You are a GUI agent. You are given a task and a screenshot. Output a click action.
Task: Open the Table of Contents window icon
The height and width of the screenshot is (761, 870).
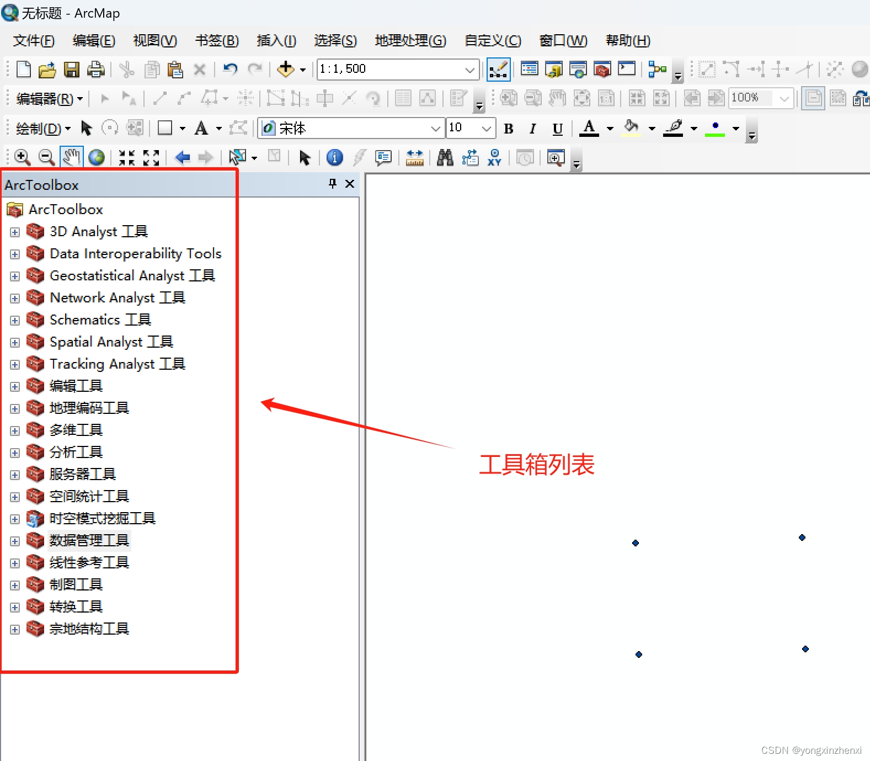click(530, 69)
